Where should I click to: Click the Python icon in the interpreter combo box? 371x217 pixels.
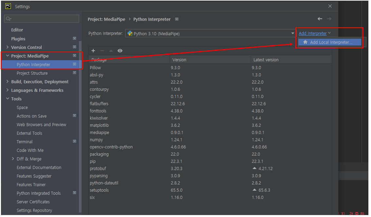click(x=130, y=34)
